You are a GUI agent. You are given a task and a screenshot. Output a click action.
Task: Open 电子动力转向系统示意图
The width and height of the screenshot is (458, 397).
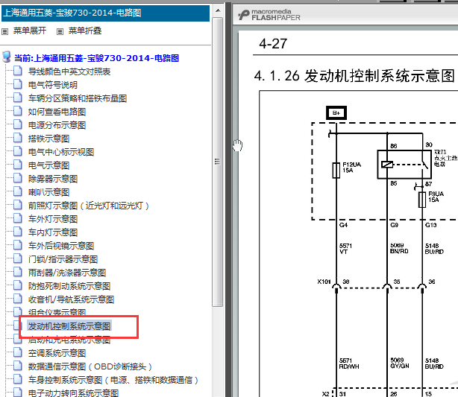pyautogui.click(x=73, y=393)
